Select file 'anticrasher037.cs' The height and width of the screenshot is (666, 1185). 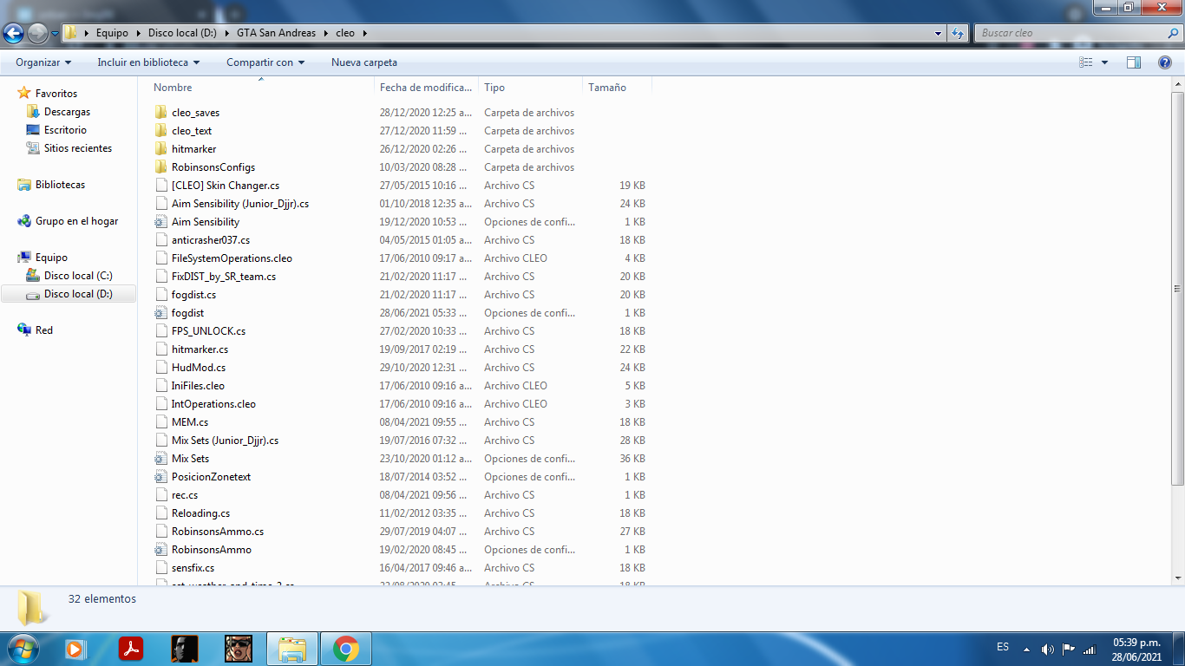pos(211,240)
